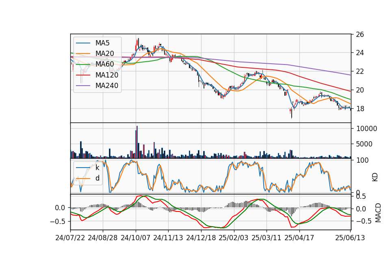Click the KD axis value 100
390x280 pixels.
[x=362, y=160]
